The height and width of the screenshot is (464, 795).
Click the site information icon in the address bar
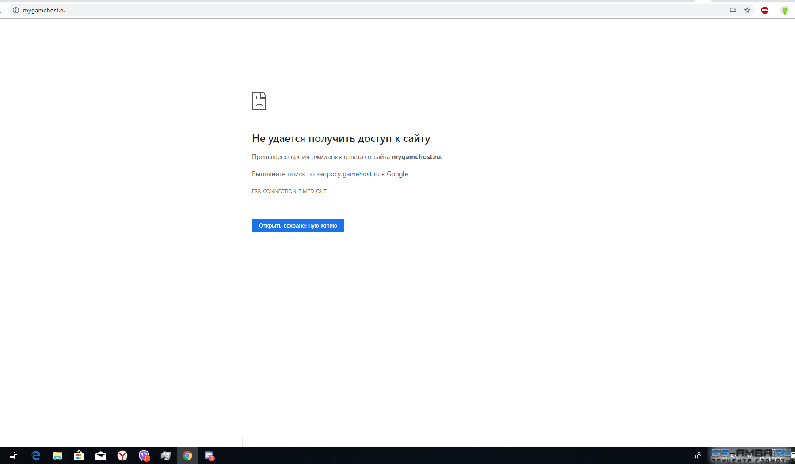(x=16, y=10)
